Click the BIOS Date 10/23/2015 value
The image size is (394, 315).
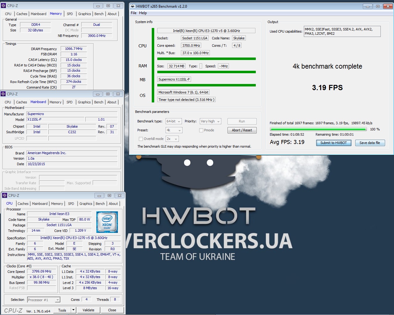(72, 164)
